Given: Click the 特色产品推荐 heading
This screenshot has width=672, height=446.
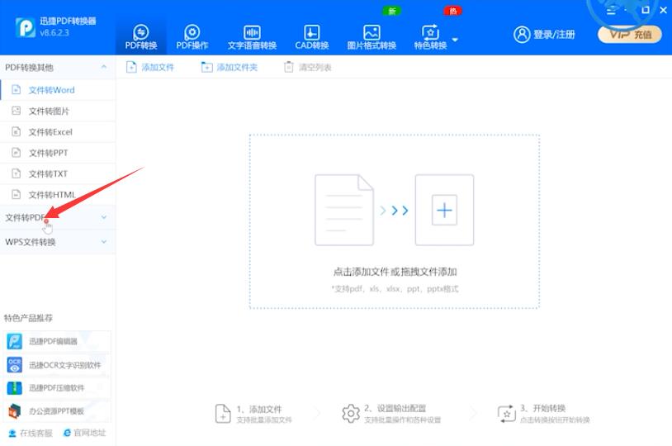Looking at the screenshot, I should click(x=28, y=318).
